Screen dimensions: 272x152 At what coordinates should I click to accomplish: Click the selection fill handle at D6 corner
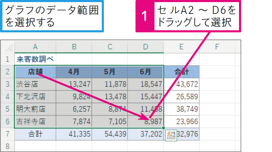coord(163,128)
